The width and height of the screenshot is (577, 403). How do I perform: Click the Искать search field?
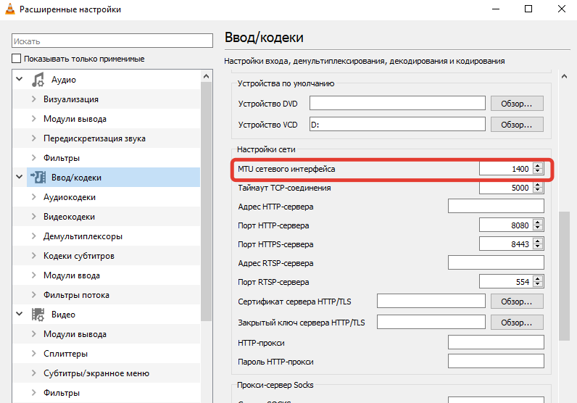coord(112,41)
